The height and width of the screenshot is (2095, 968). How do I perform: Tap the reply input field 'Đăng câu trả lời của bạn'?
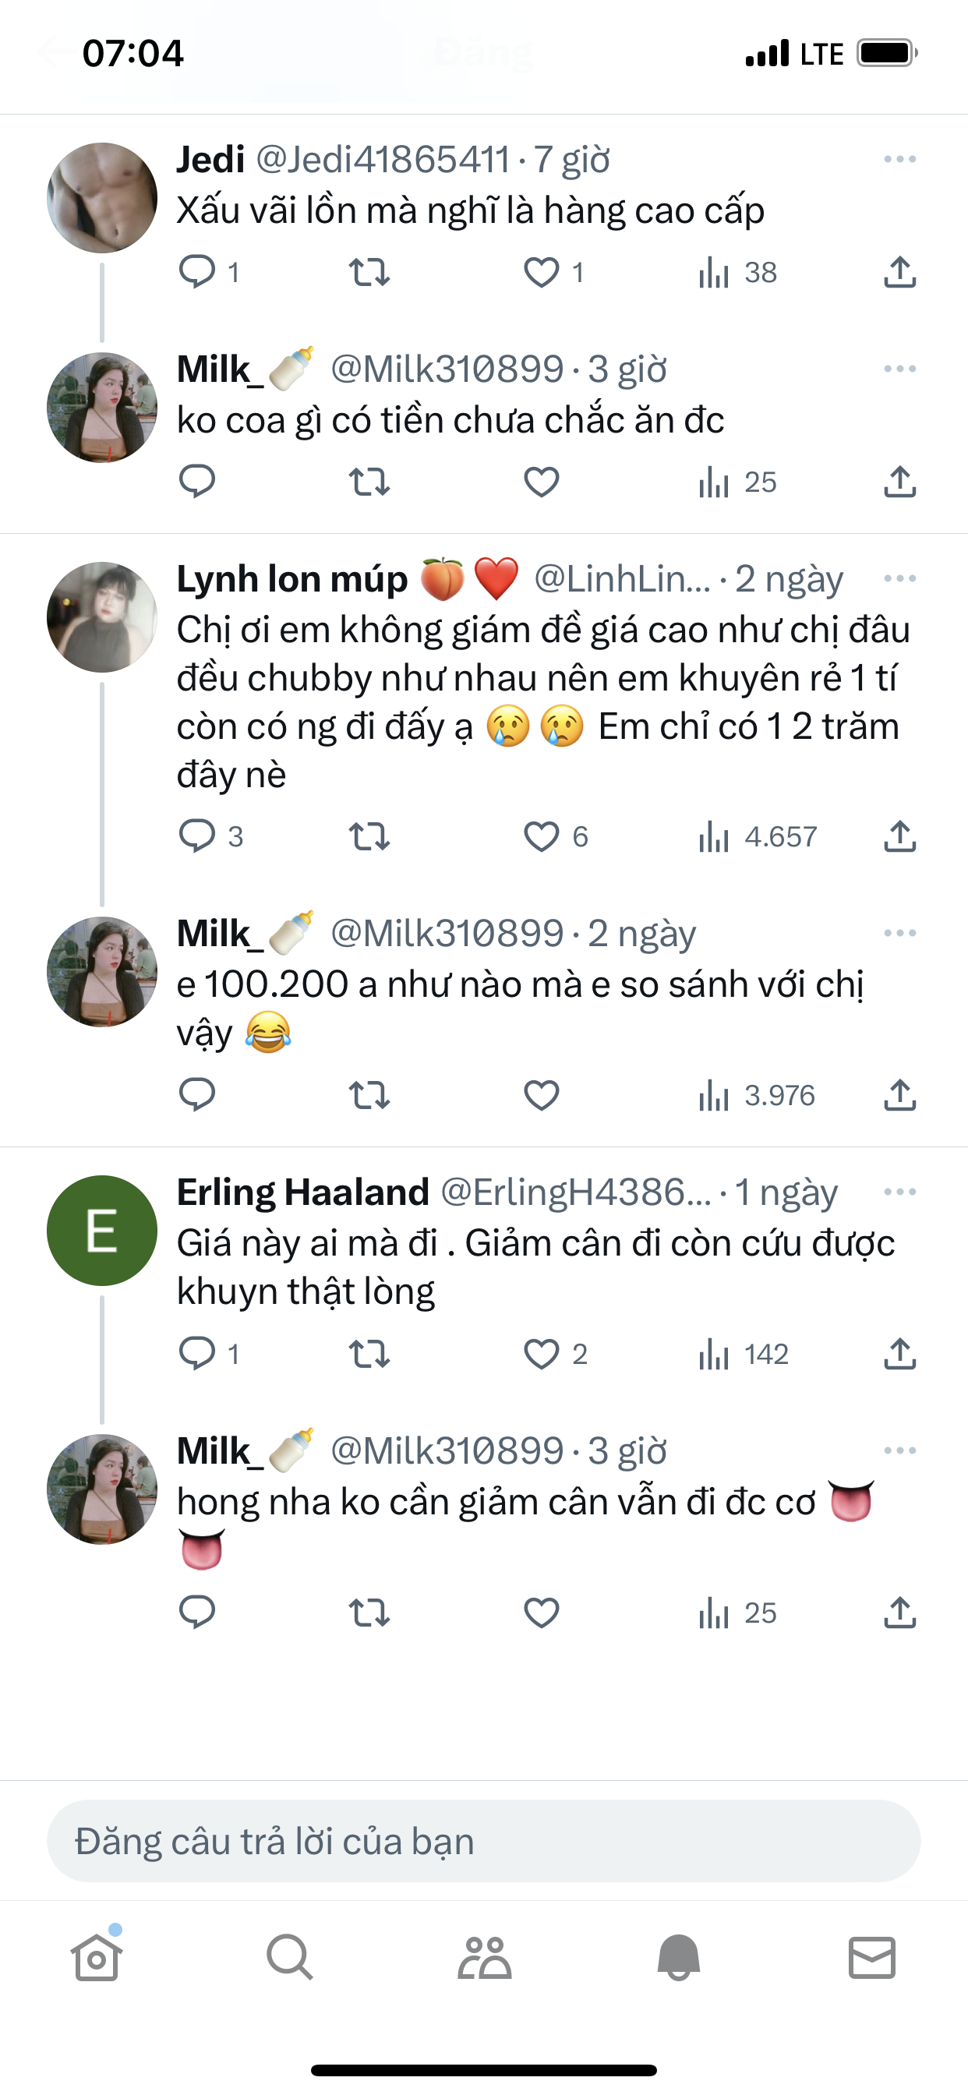coord(484,1841)
